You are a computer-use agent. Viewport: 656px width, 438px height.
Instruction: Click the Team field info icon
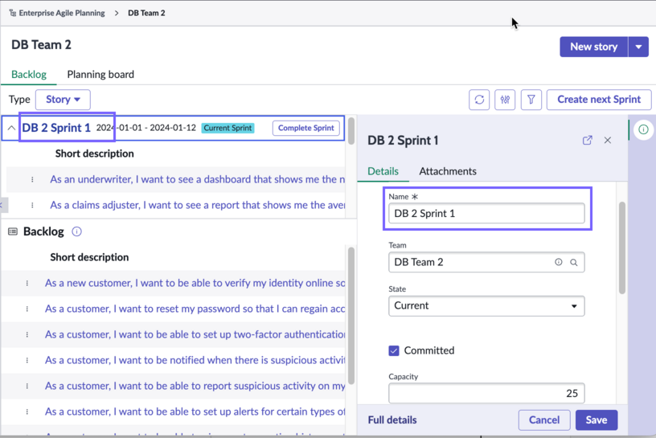pyautogui.click(x=559, y=262)
